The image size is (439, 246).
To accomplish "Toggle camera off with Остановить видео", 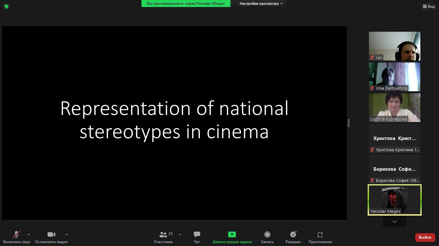I will (51, 235).
